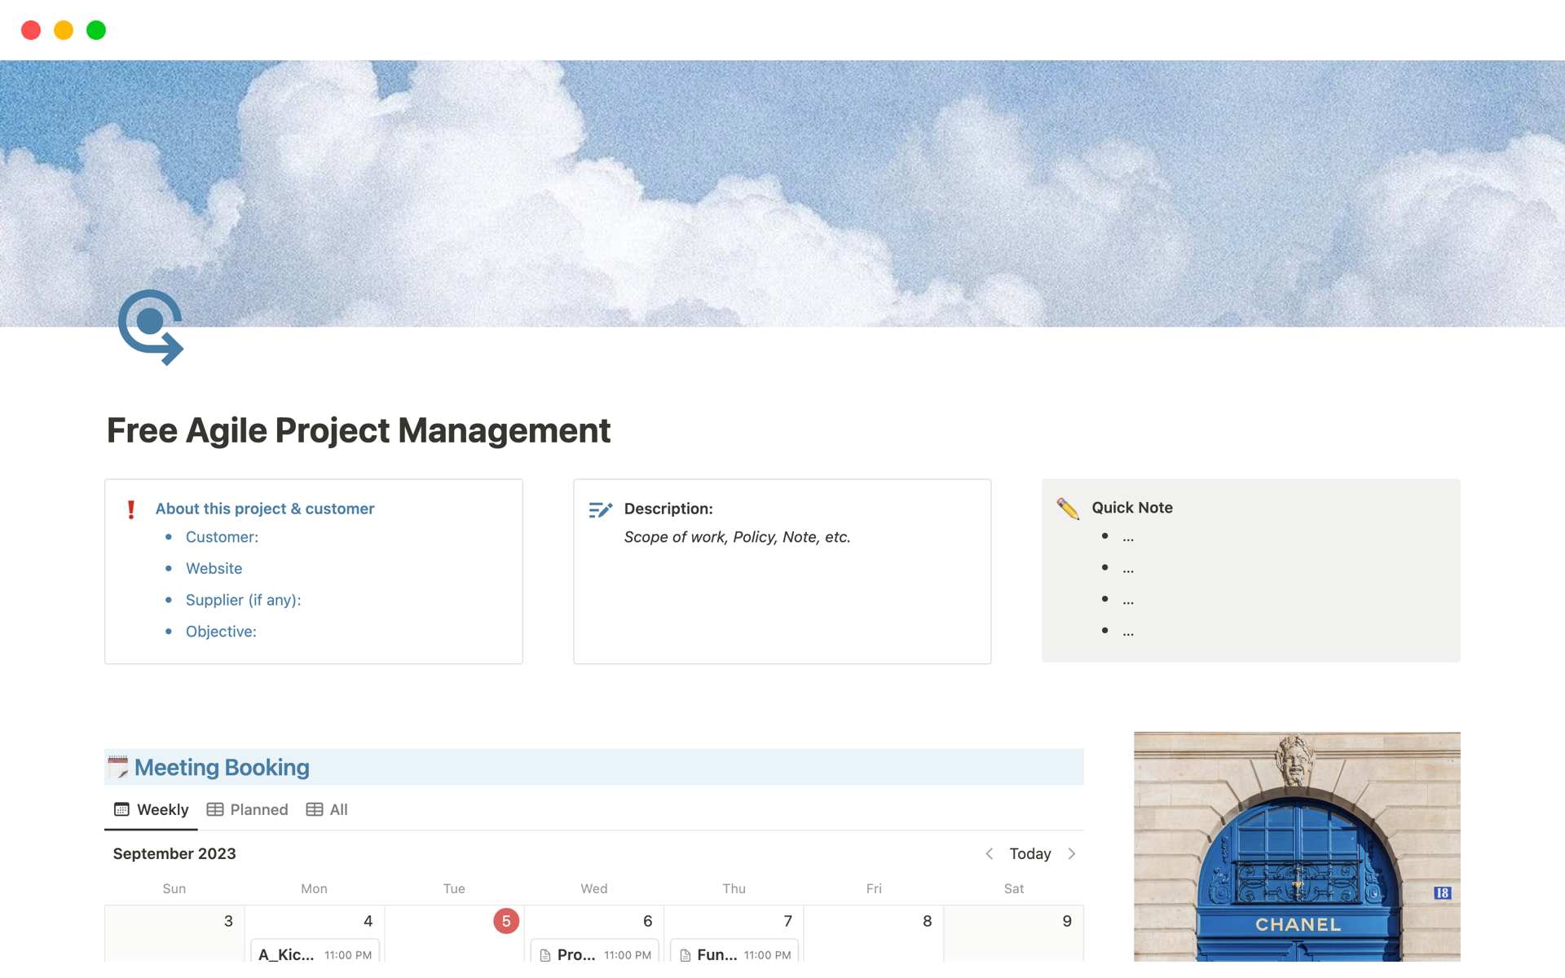This screenshot has height=978, width=1565.
Task: Click the pencil emoji in Quick Note block
Action: 1068,508
